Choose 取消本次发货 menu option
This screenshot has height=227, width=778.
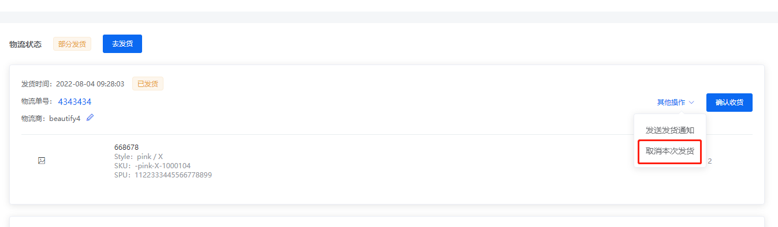670,152
